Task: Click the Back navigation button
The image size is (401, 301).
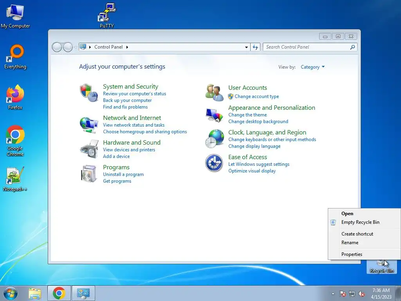Action: (57, 47)
